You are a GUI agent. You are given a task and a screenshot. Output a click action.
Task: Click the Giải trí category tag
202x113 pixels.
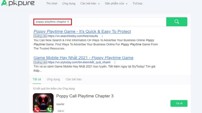pyautogui.click(x=61, y=111)
